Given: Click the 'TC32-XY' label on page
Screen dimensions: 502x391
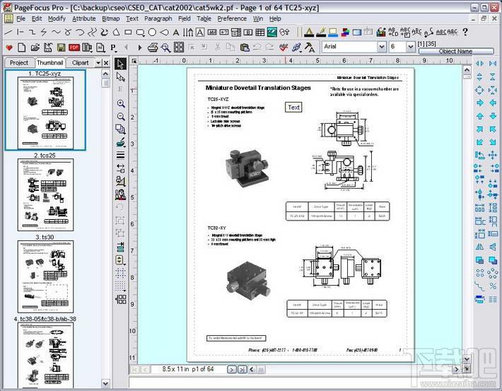Looking at the screenshot, I should point(217,228).
